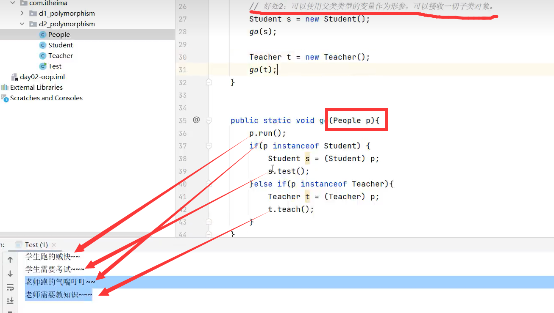This screenshot has height=313, width=554.
Task: Click the Down the Stack Trace arrow
Action: [10, 274]
